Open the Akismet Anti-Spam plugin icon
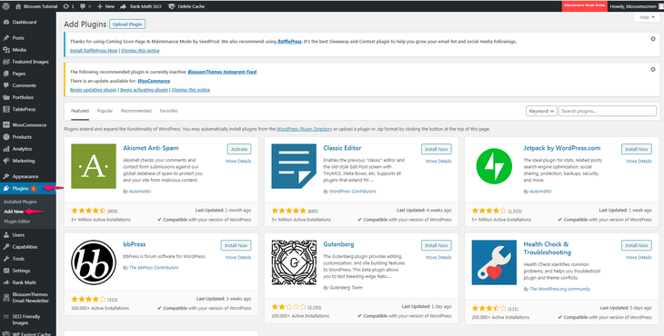This screenshot has width=664, height=336. 94,166
